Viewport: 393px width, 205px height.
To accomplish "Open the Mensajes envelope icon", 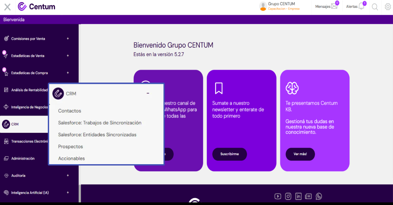I will point(334,6).
